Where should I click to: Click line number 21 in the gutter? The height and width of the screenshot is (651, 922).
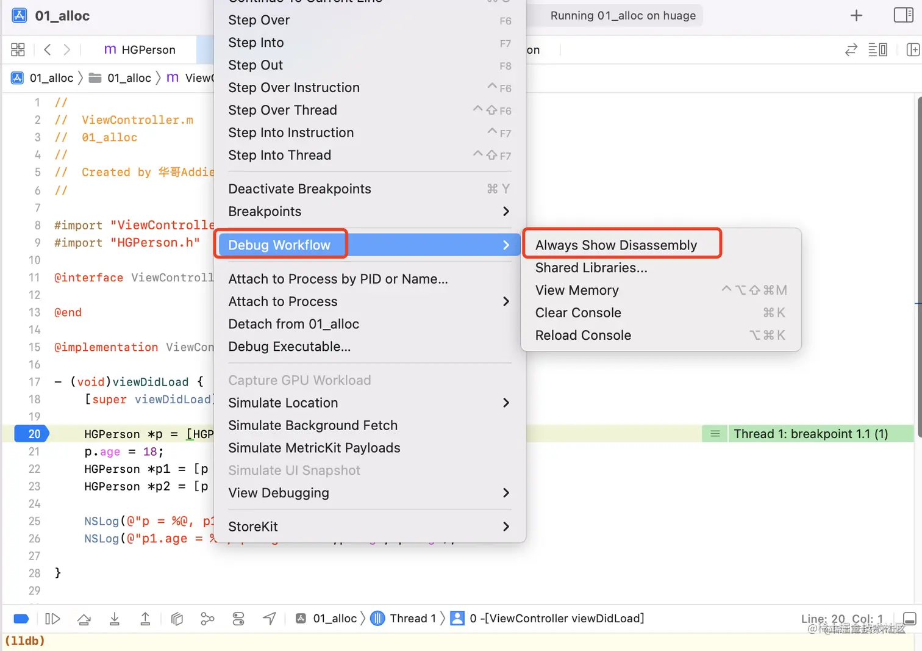(x=34, y=451)
